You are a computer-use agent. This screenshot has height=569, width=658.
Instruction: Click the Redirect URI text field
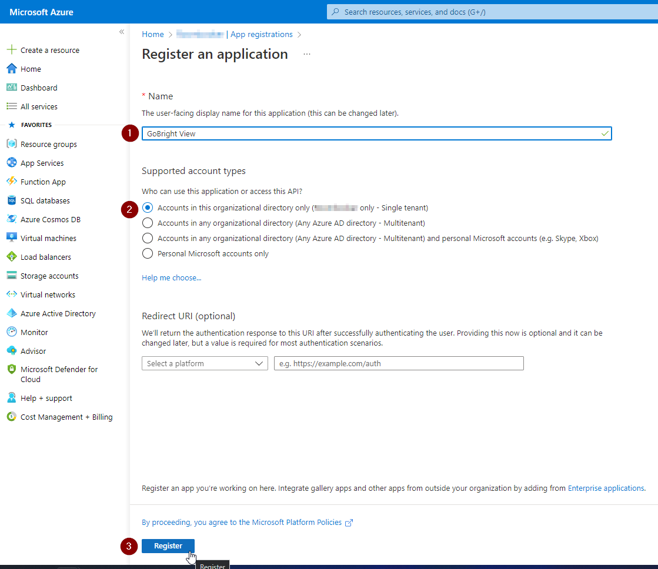click(x=399, y=363)
